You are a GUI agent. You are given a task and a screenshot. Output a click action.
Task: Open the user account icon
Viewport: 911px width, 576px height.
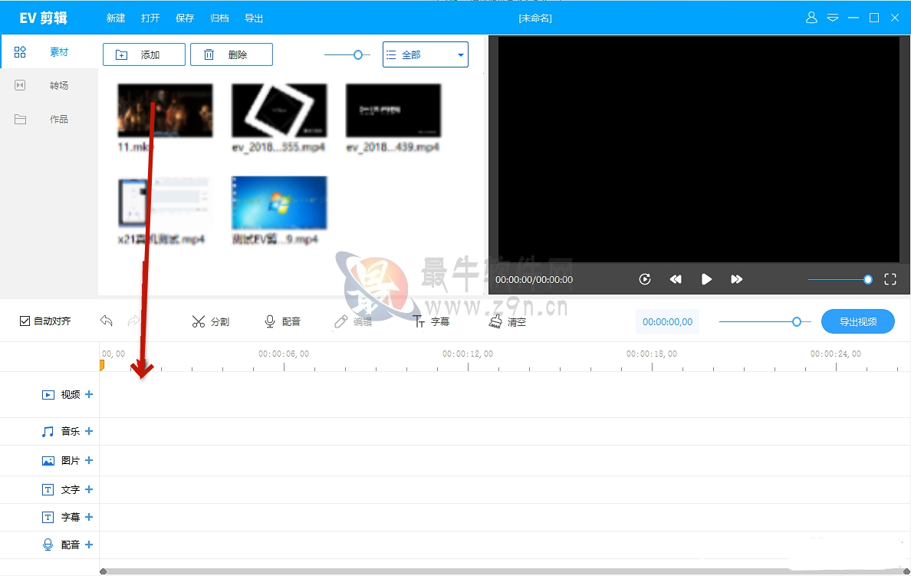[x=811, y=18]
